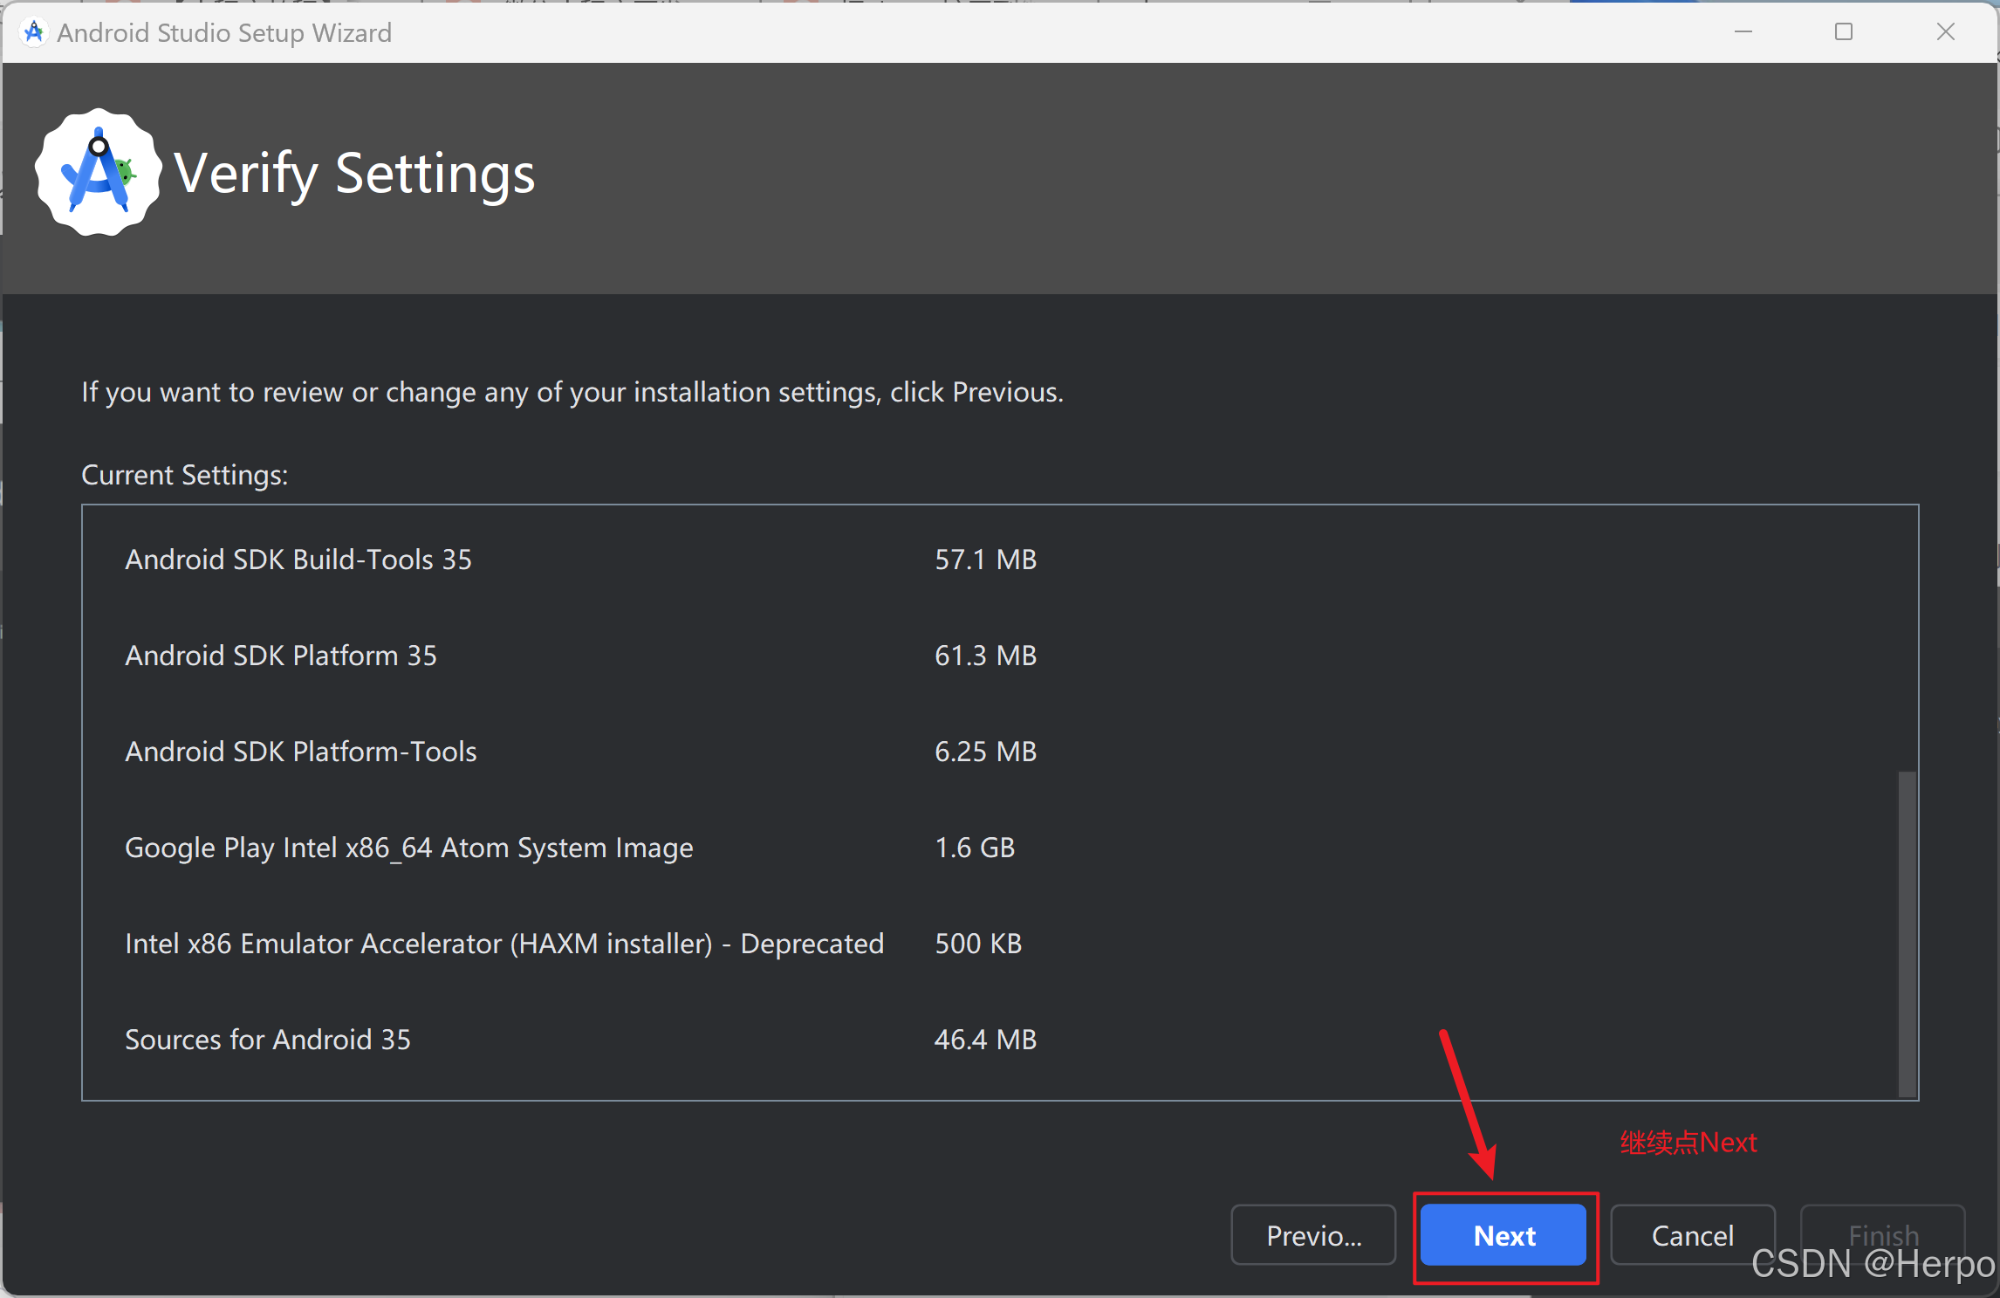
Task: Select Android SDK Platform-Tools entry
Action: click(301, 752)
